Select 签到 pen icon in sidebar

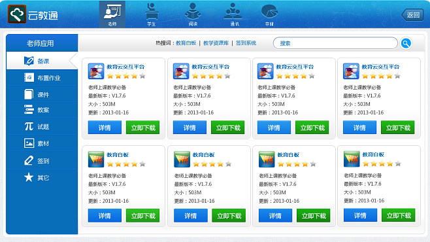click(42, 160)
